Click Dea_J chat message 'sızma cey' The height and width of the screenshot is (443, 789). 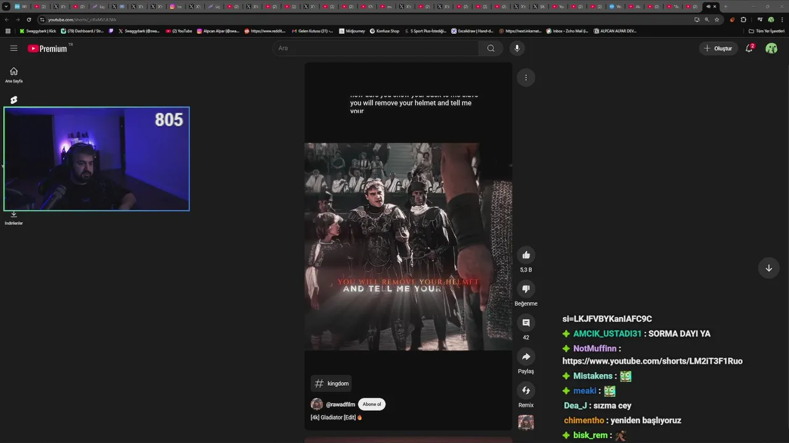point(612,405)
